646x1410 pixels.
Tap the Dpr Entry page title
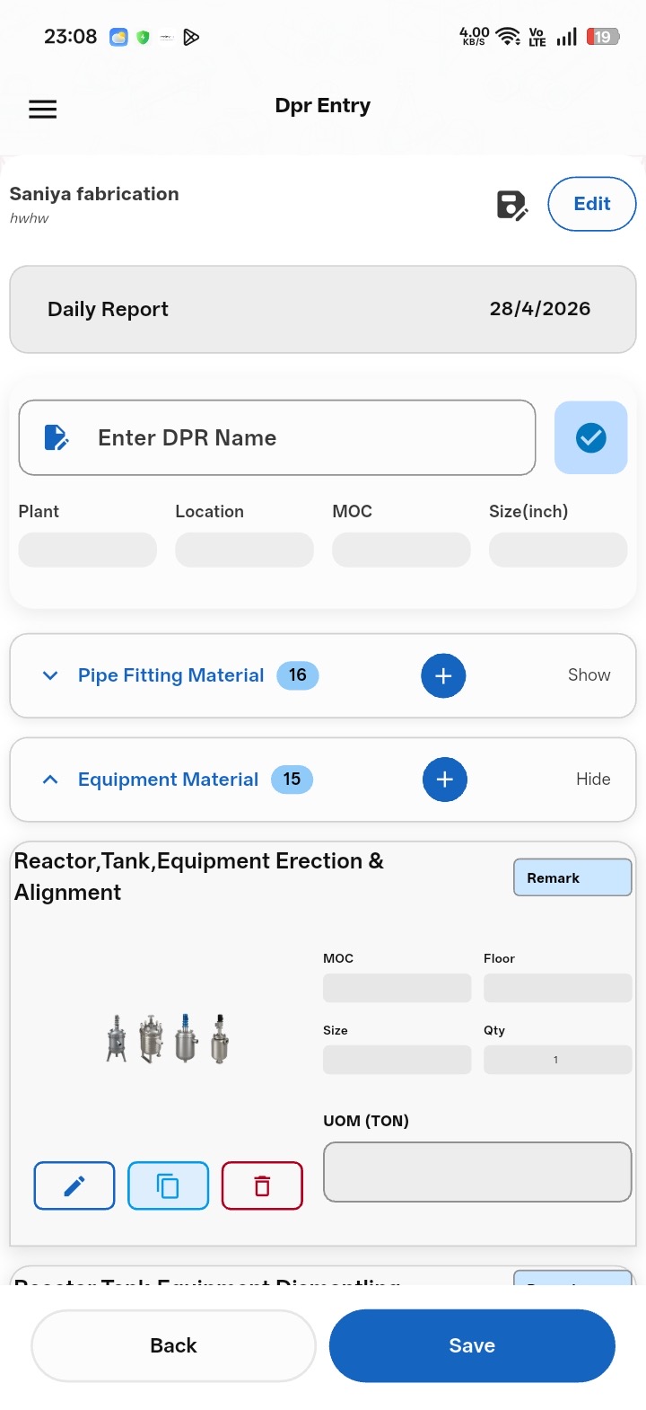tap(323, 106)
